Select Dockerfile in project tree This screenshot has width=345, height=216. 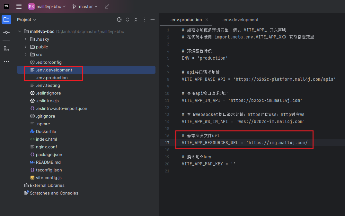[x=46, y=131]
